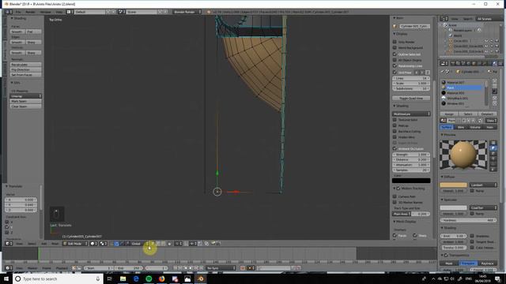The image size is (506, 284).
Task: Click the Flip Direction button
Action: pos(25,69)
